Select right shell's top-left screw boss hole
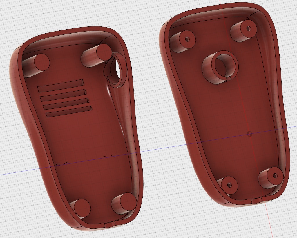The height and width of the screenshot is (238, 297). click(x=187, y=39)
